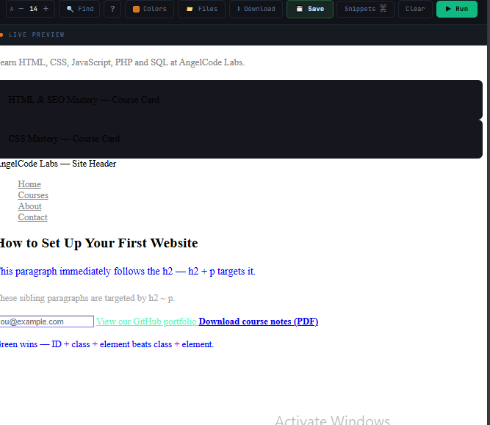Click the font size value 14

(34, 9)
